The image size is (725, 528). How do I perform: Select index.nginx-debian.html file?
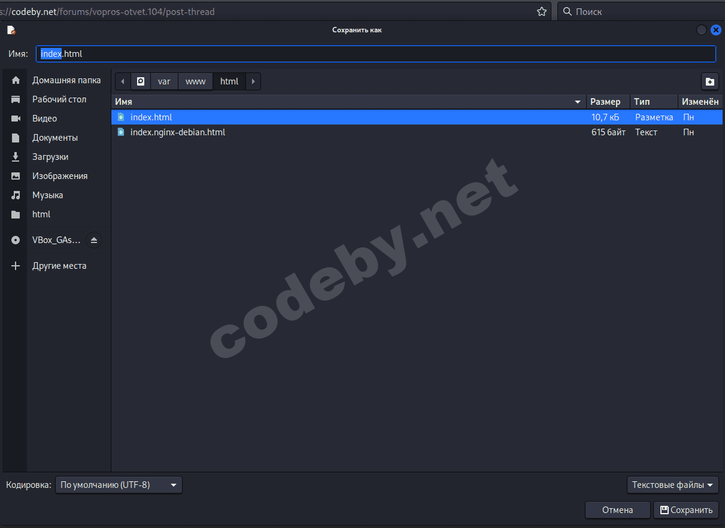click(417, 132)
